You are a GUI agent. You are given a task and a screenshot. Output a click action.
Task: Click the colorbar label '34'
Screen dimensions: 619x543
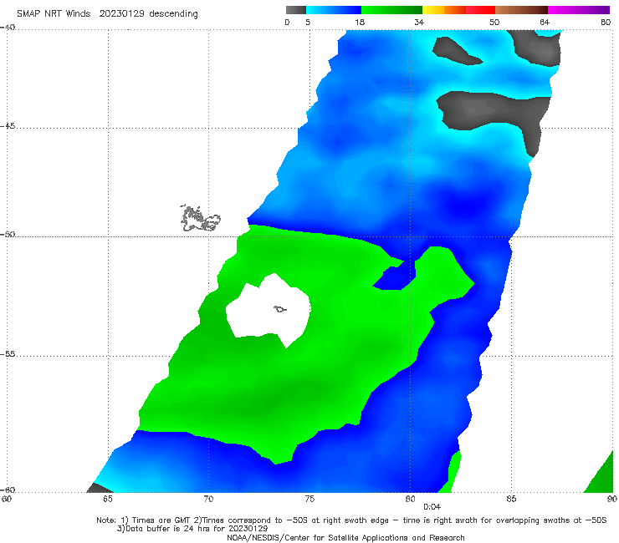pyautogui.click(x=419, y=23)
